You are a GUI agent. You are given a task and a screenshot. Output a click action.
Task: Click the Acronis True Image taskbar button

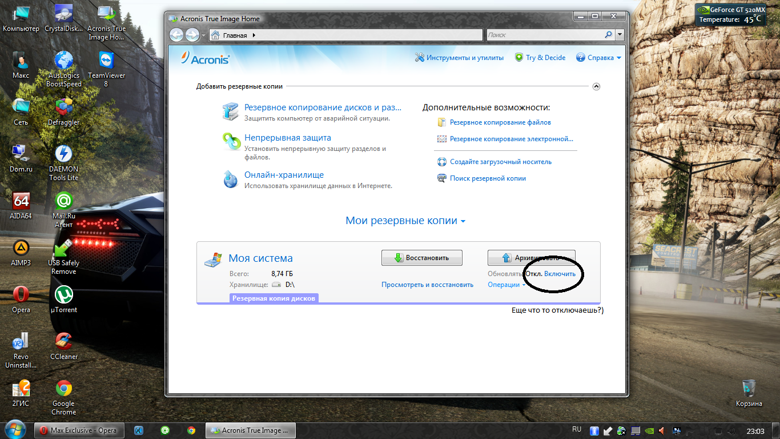click(x=251, y=430)
